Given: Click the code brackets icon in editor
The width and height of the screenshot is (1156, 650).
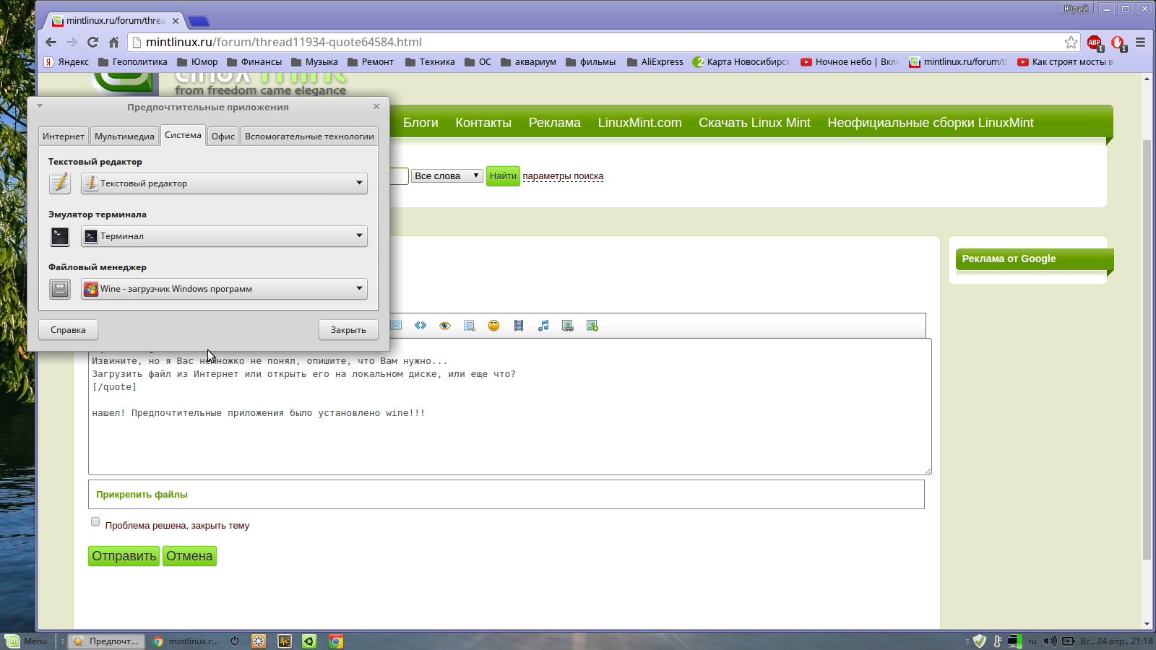Looking at the screenshot, I should click(x=420, y=326).
